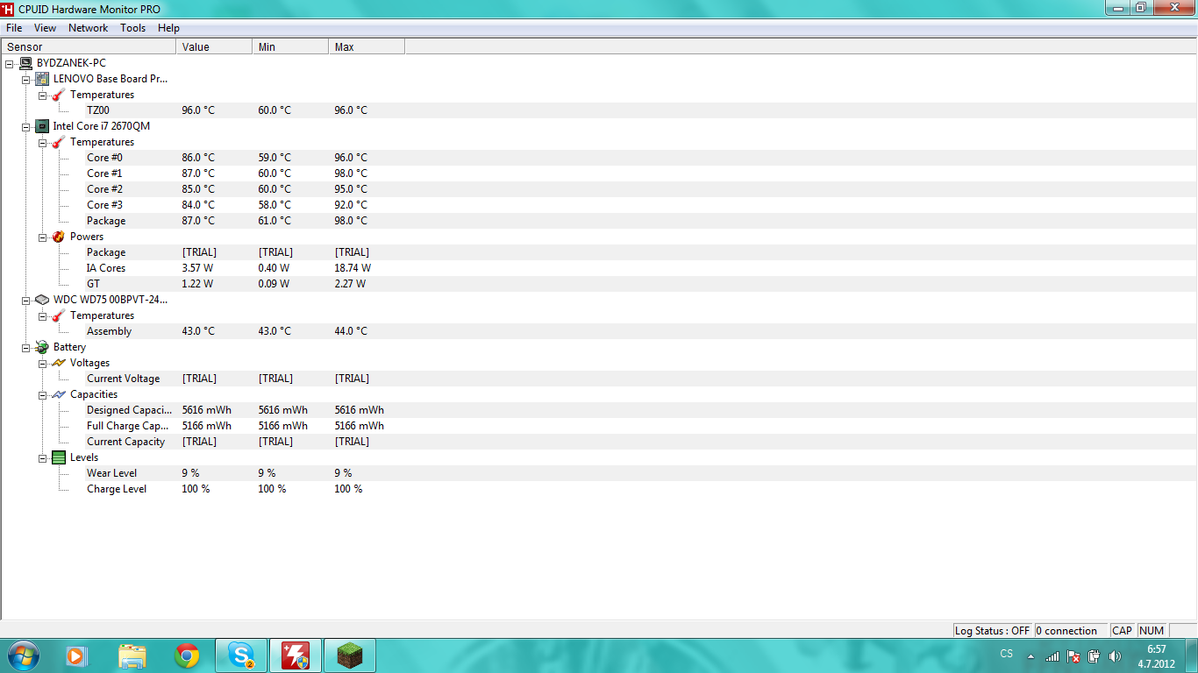The image size is (1198, 673).
Task: Click the WDC WD75 hard drive icon
Action: point(42,300)
